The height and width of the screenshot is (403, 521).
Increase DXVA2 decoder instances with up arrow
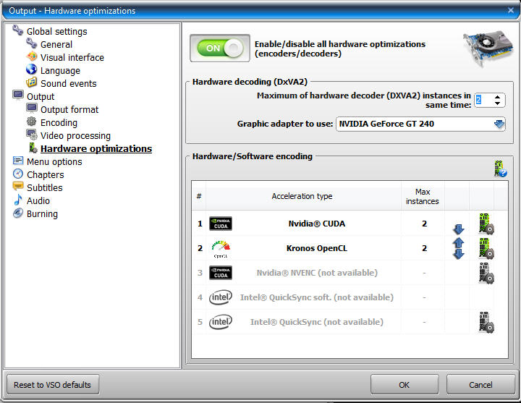[x=497, y=97]
